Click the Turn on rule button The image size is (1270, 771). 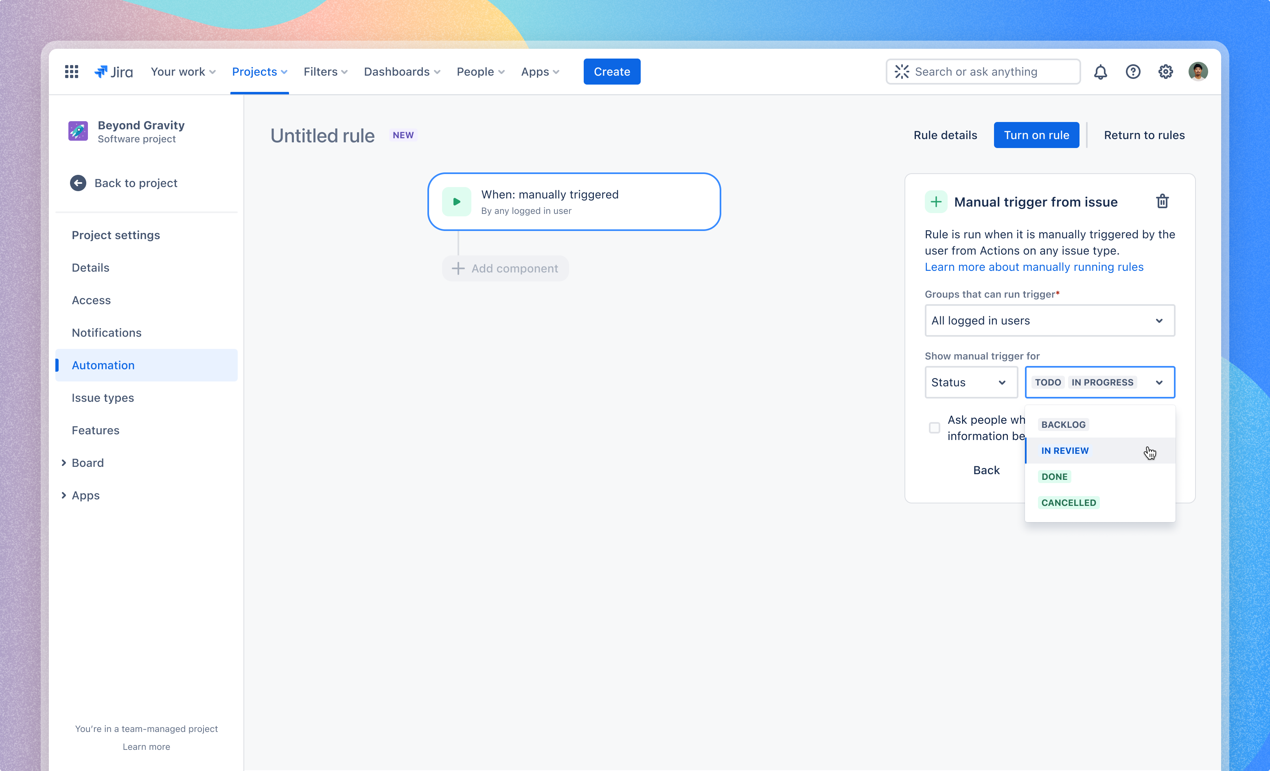coord(1036,135)
